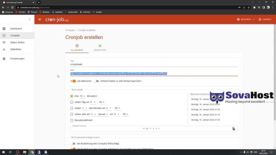Click the Cronjobs clock icon
The width and height of the screenshot is (276, 155).
tap(4, 35)
